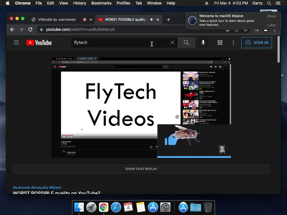Open the Window menu

click(x=154, y=3)
